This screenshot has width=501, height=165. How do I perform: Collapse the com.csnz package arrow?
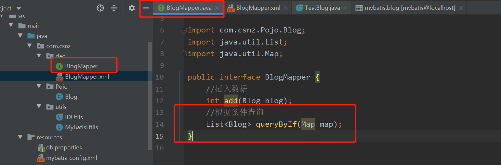[x=30, y=46]
